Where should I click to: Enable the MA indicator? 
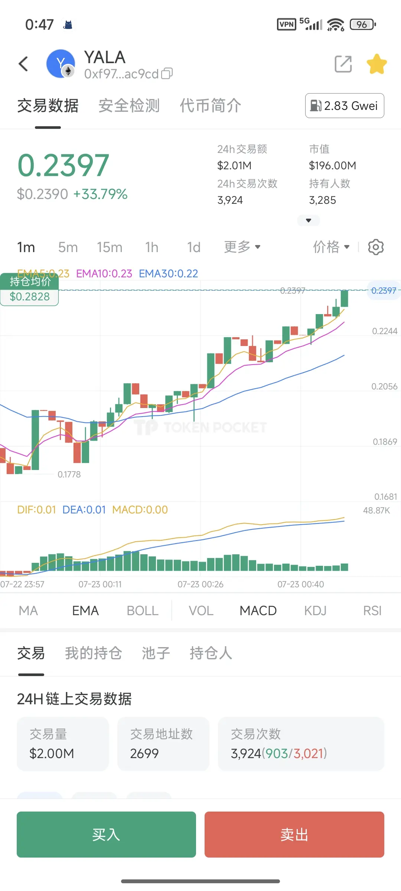click(28, 611)
